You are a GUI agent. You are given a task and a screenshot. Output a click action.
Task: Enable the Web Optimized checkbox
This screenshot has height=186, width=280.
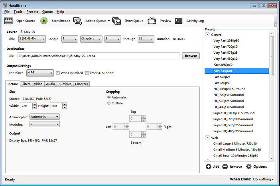click(58, 73)
